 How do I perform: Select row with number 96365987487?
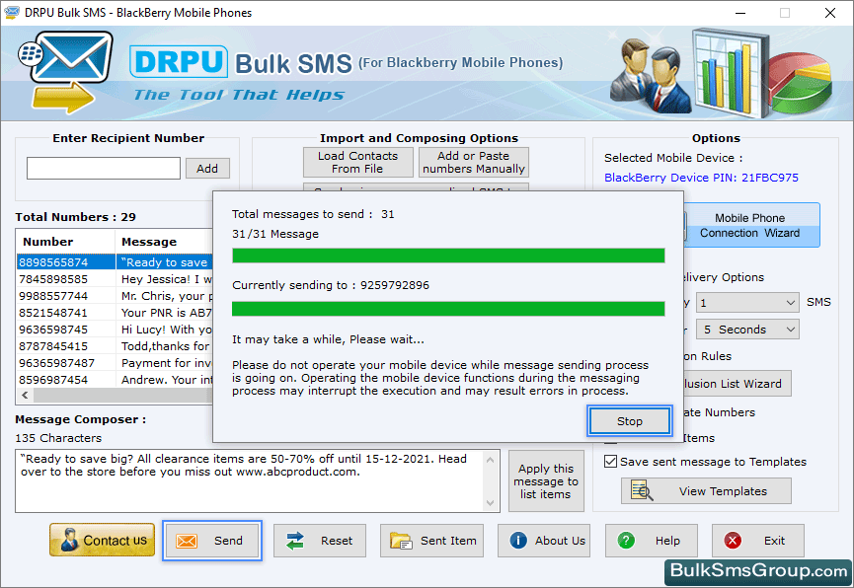pos(115,363)
